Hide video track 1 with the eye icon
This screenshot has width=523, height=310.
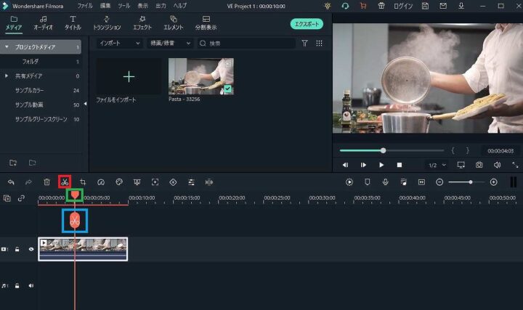click(31, 249)
